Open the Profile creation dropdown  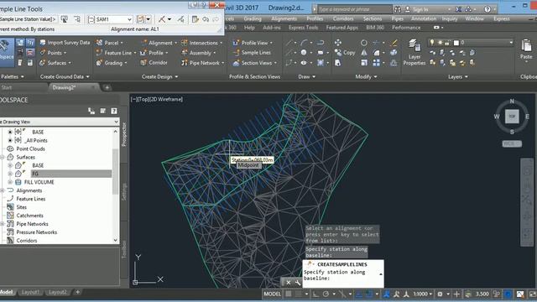[154, 53]
